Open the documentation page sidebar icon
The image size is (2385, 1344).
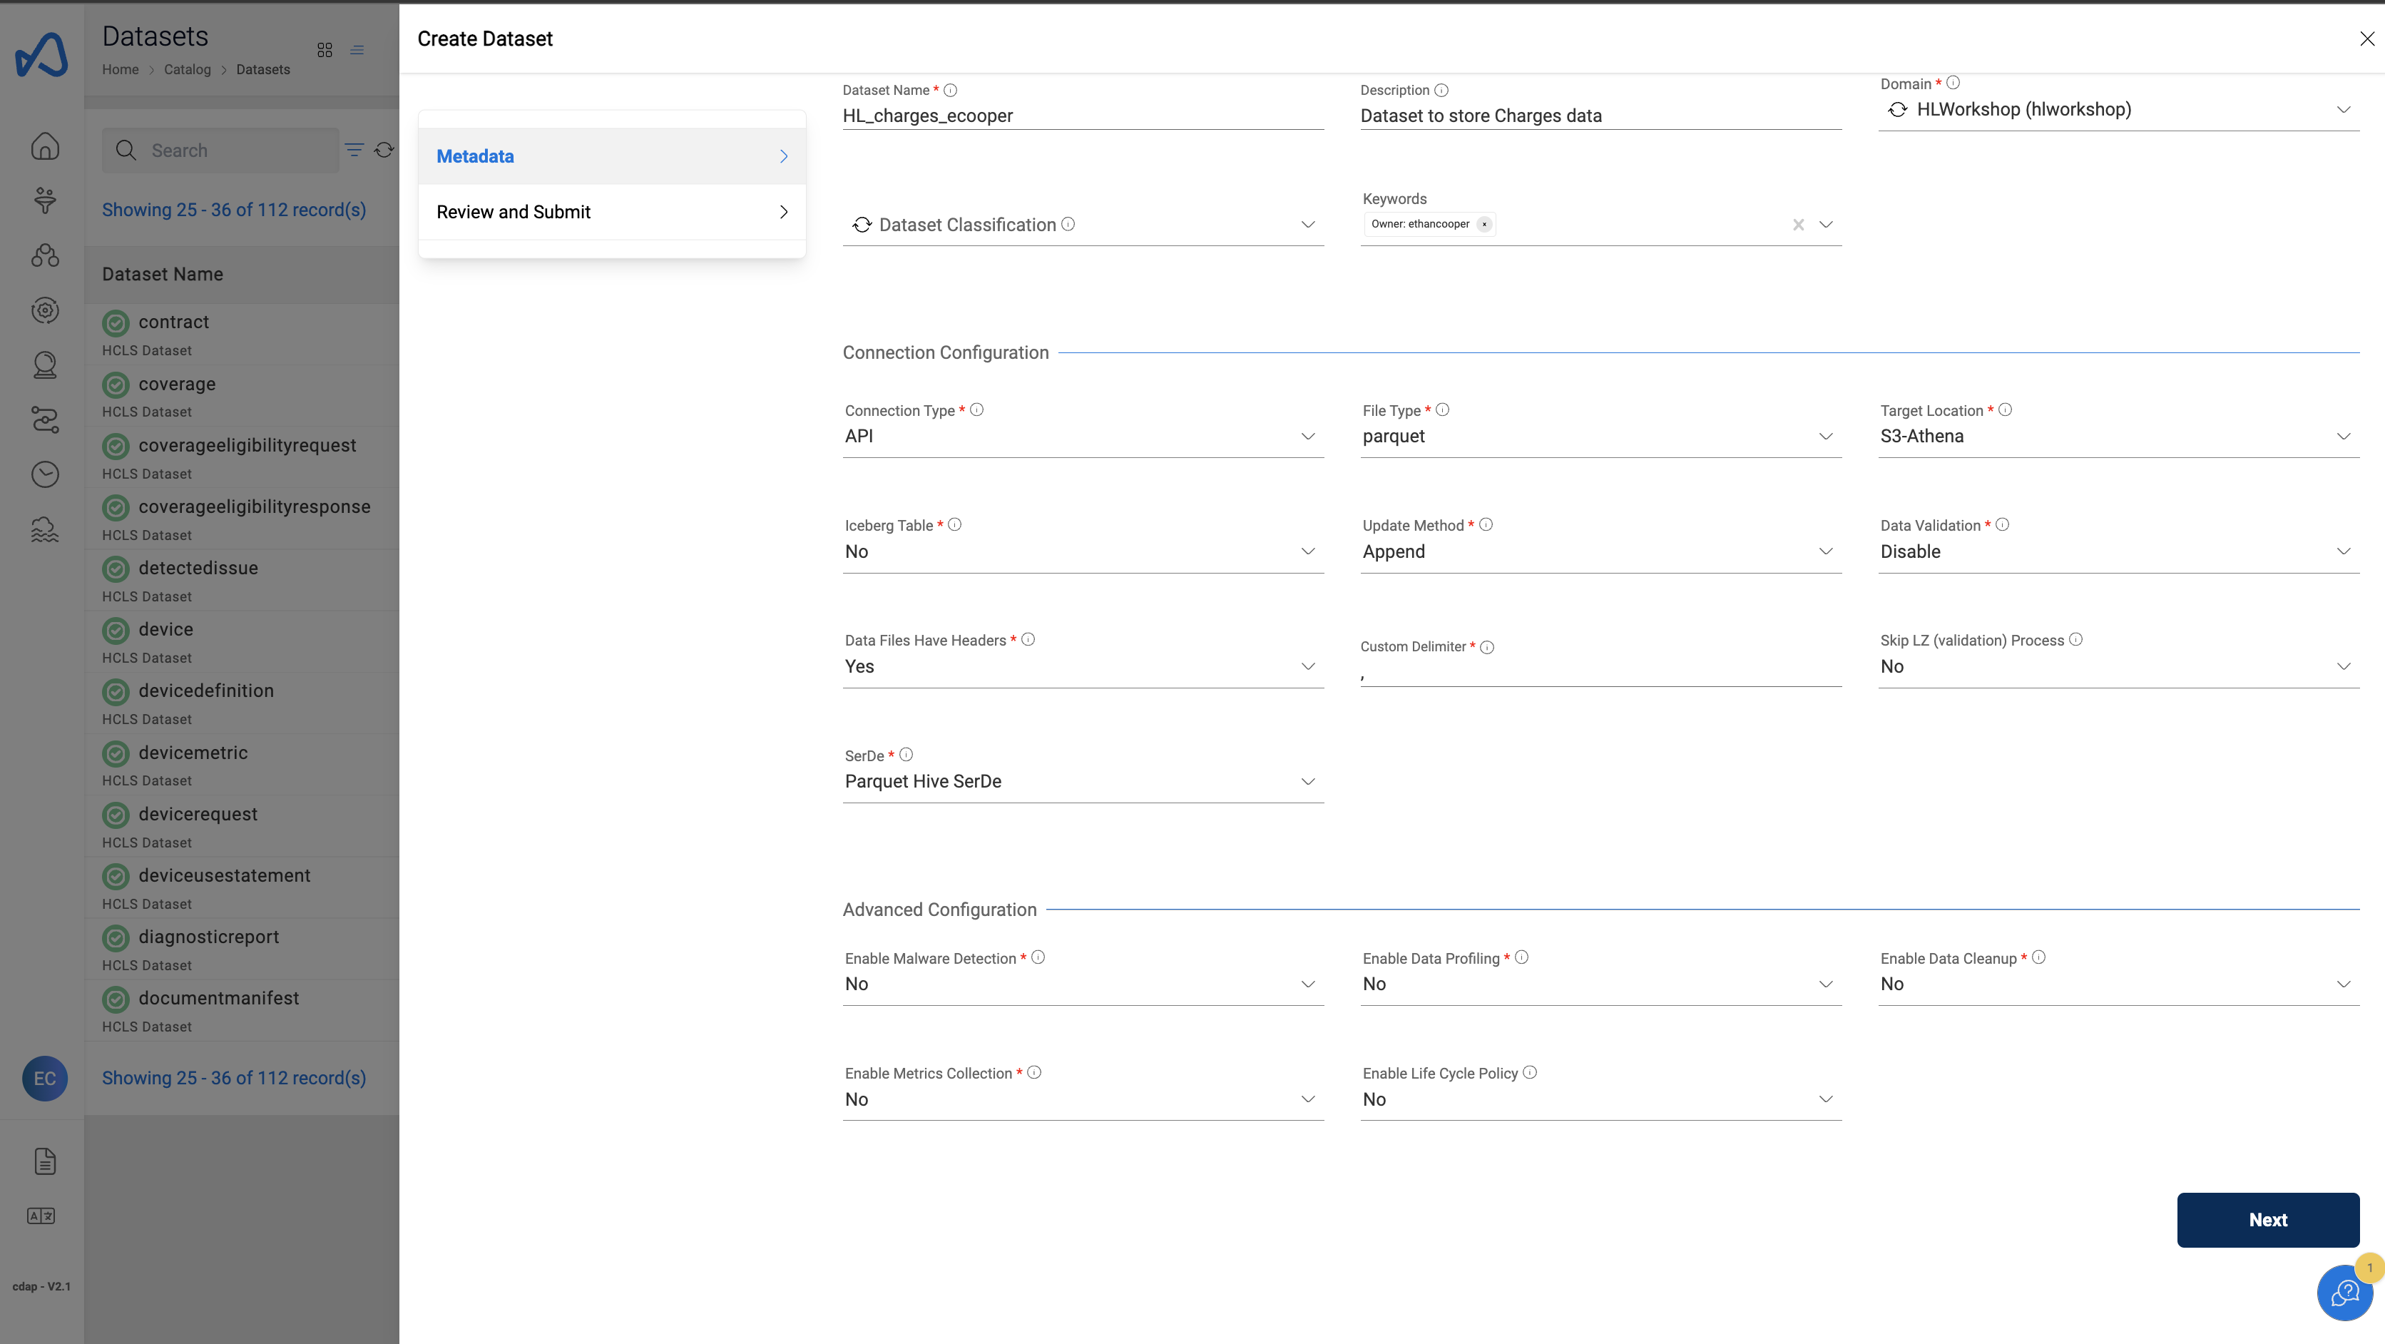(44, 1161)
